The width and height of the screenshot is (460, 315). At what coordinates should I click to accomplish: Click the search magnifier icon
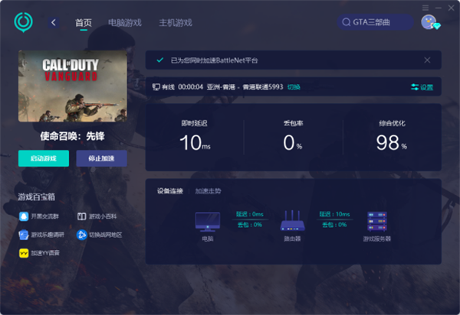click(347, 22)
